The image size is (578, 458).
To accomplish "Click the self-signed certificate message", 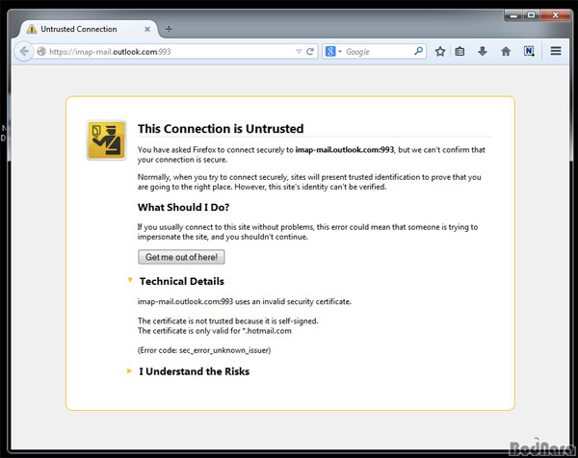I will pyautogui.click(x=227, y=320).
